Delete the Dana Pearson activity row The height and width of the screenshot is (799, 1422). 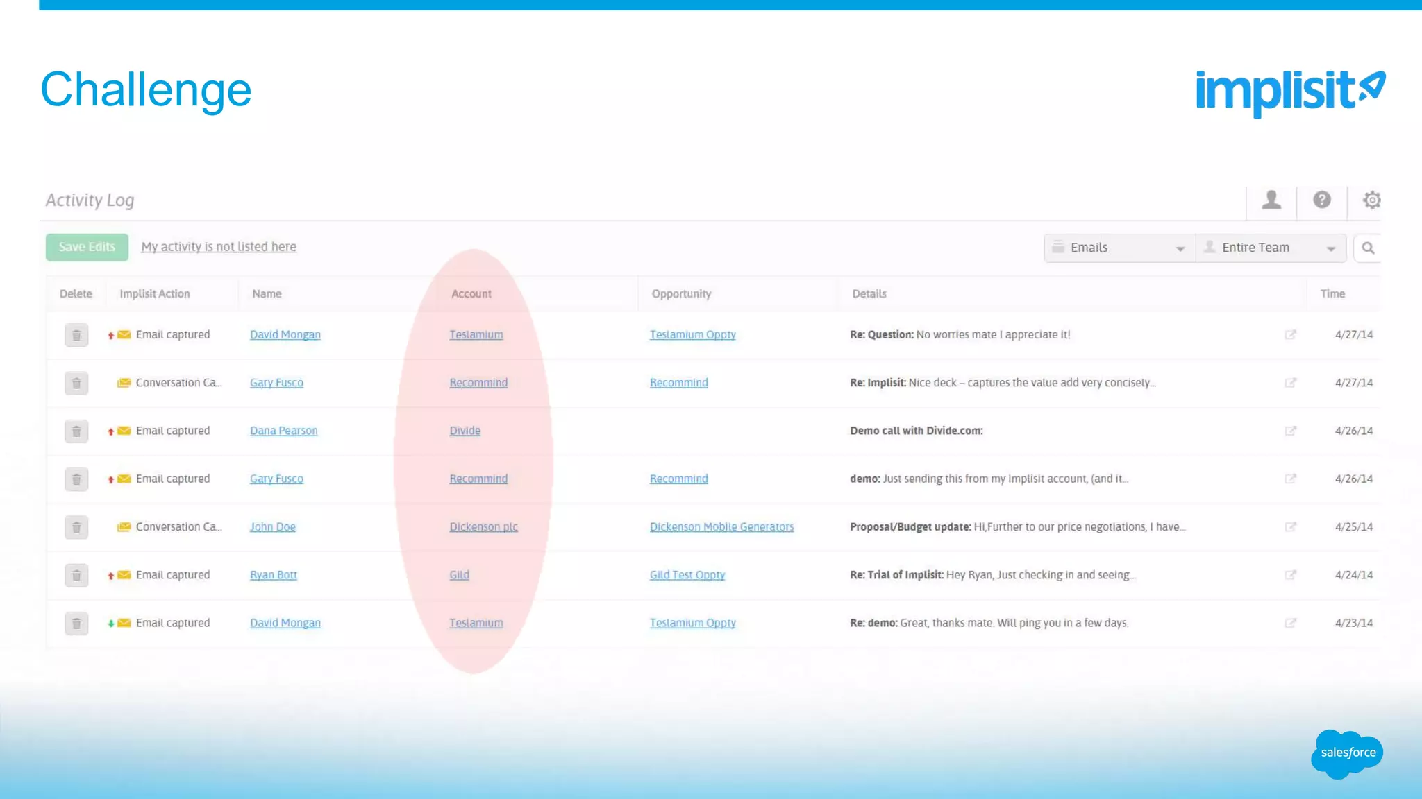[x=76, y=431]
